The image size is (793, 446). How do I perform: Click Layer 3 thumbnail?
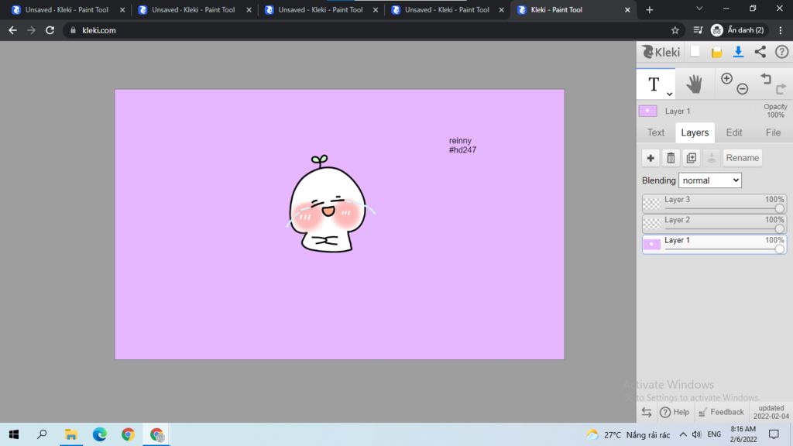[x=652, y=204]
